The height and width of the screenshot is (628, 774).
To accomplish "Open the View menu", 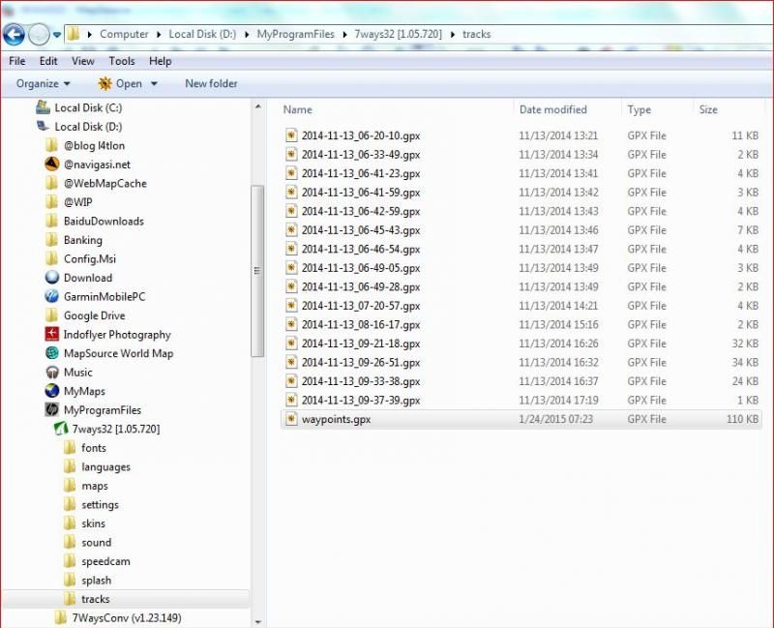I will point(85,60).
